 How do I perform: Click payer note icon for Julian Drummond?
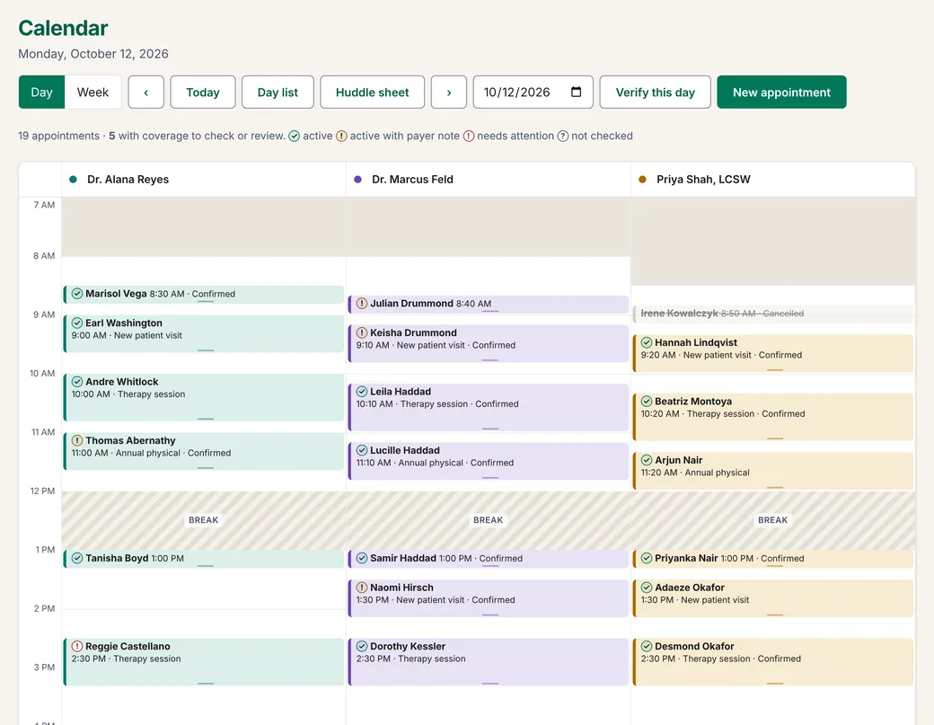362,304
